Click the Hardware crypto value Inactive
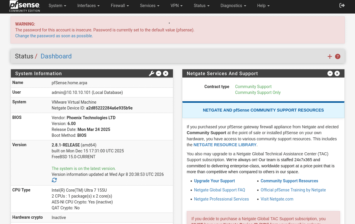The width and height of the screenshot is (355, 224). 59,218
